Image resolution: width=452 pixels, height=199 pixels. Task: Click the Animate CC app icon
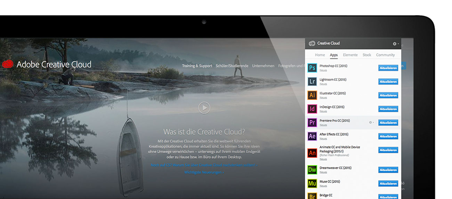click(312, 153)
